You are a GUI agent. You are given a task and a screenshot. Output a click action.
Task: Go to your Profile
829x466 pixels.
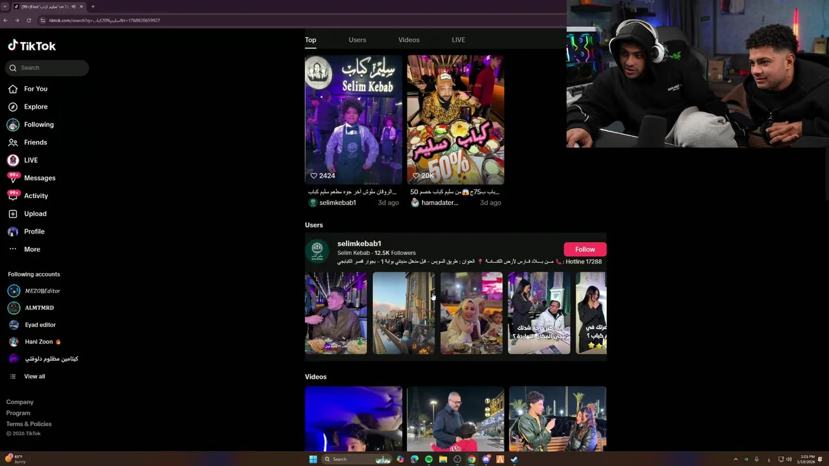[26, 231]
